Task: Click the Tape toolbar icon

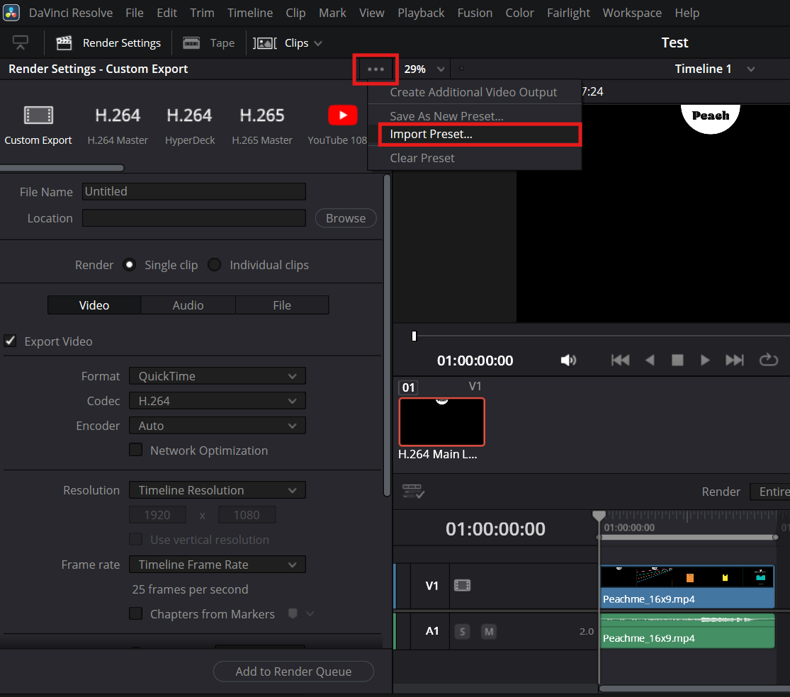Action: (191, 43)
